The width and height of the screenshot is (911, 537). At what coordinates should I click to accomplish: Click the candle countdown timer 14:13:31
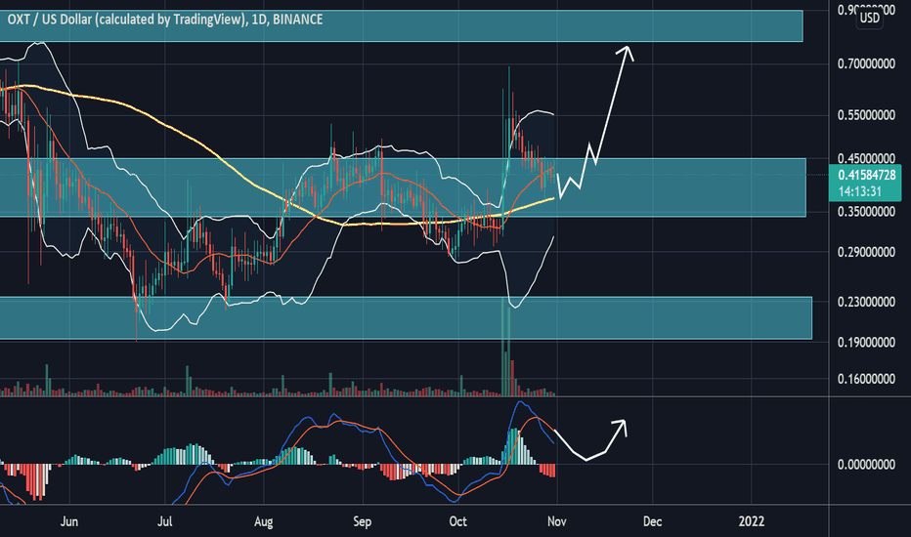point(860,191)
